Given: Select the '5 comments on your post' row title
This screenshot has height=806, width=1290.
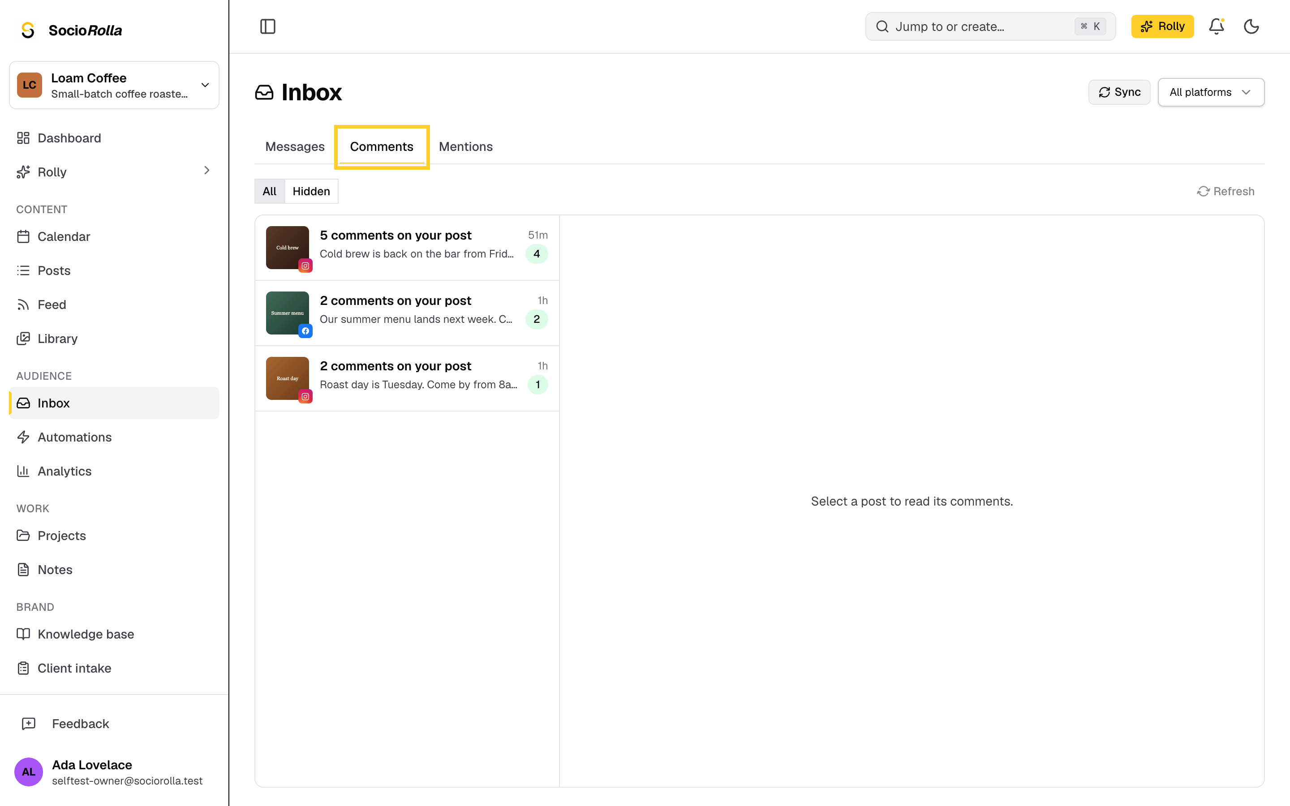Looking at the screenshot, I should click(x=396, y=235).
